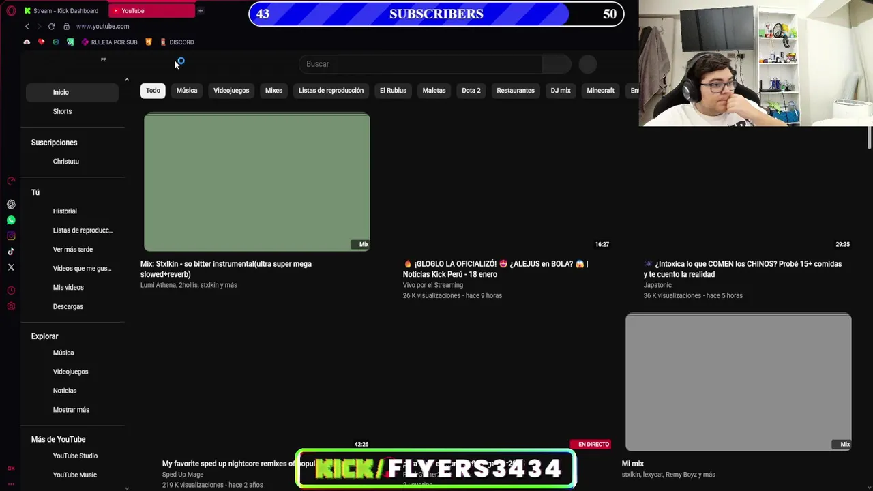Image resolution: width=873 pixels, height=491 pixels.
Task: Click the lock site info icon
Action: coord(66,27)
